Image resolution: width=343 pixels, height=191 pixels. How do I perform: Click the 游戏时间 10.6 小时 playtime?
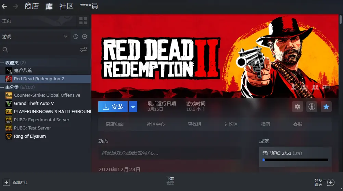coord(196,106)
